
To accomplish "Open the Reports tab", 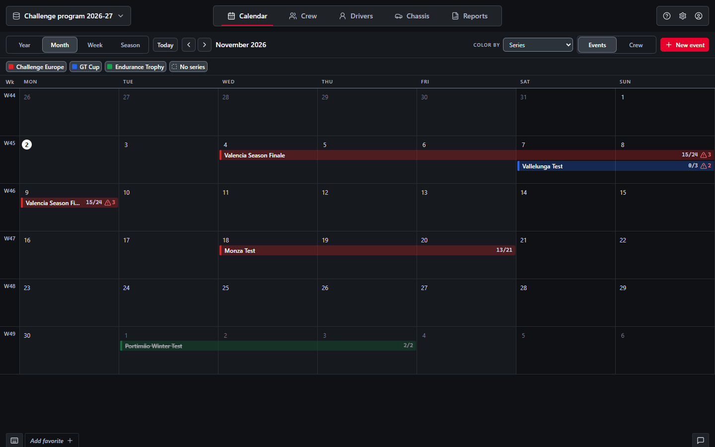I will point(470,16).
